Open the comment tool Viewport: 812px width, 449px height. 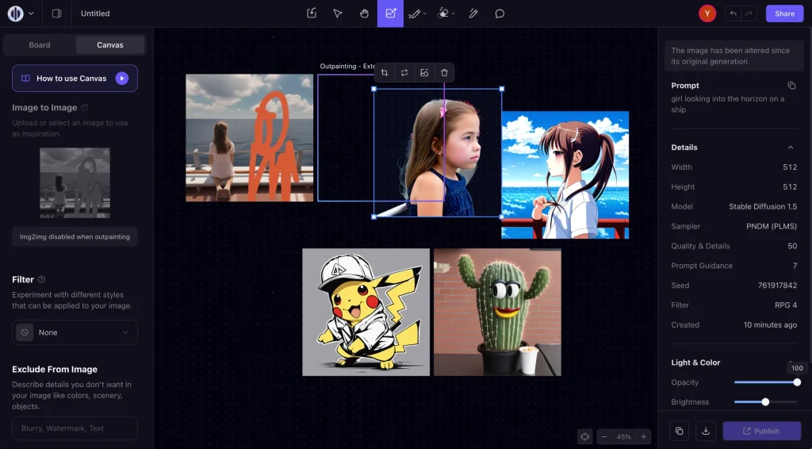click(500, 13)
